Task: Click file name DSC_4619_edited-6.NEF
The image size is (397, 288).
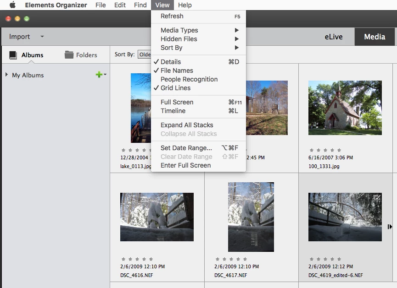Action: click(335, 275)
